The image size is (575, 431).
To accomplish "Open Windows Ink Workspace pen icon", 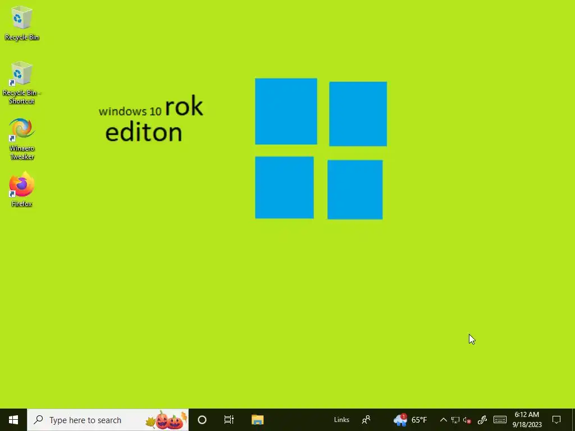I will [x=482, y=420].
